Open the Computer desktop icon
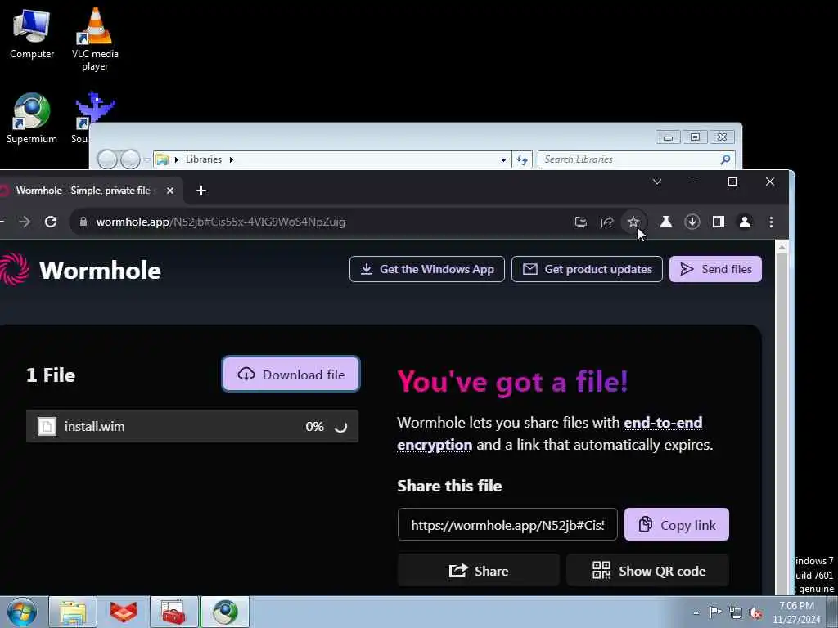 click(x=32, y=34)
